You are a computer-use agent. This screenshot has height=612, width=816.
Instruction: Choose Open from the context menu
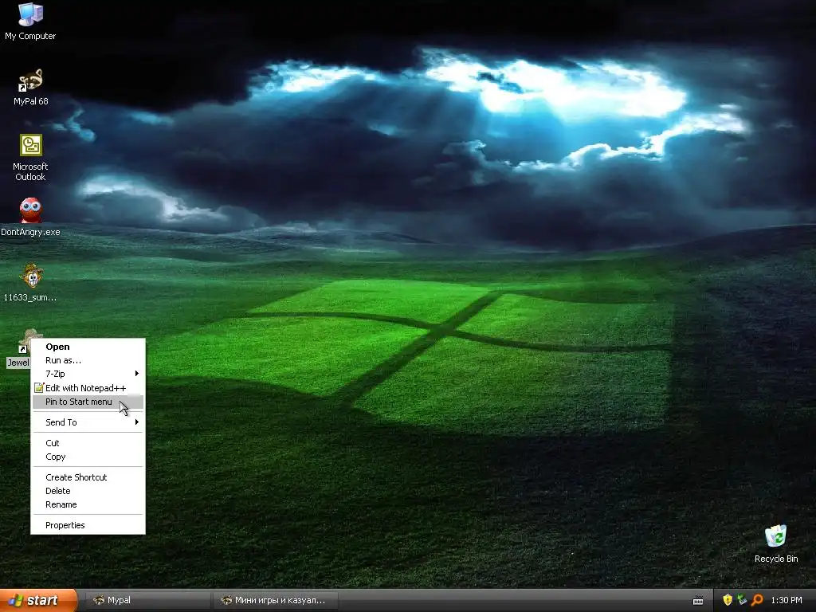tap(88, 347)
